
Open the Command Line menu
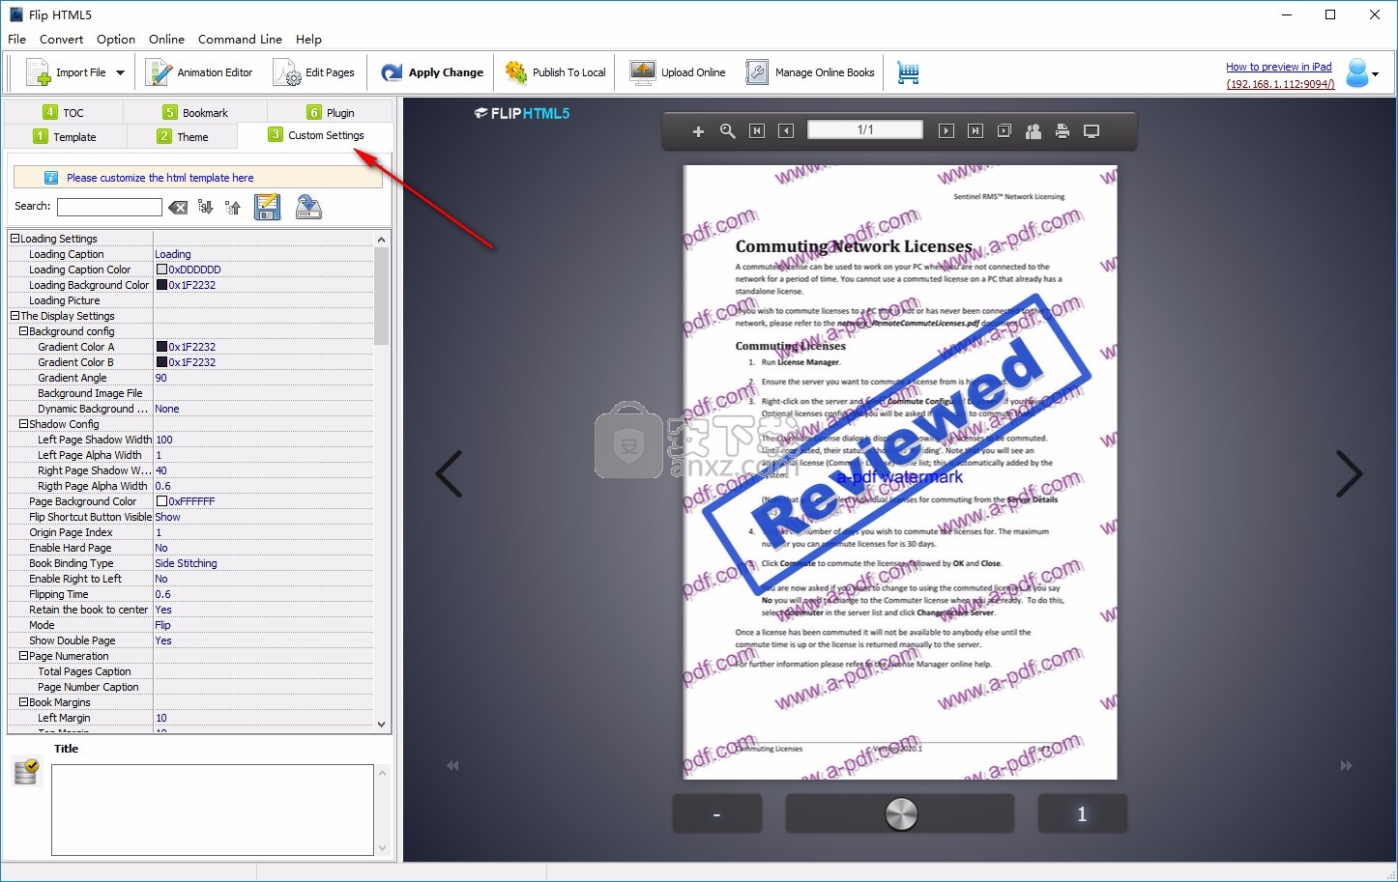click(240, 40)
